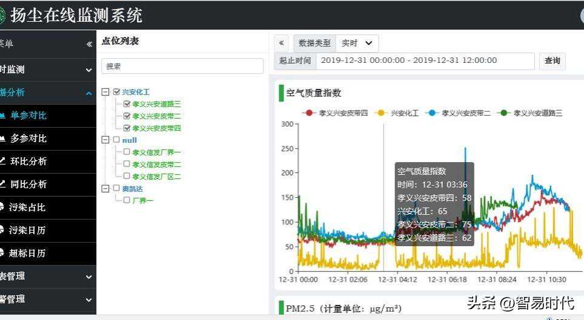584x320 pixels.
Task: Open the 单参对比 page via its icon
Action: [2, 115]
